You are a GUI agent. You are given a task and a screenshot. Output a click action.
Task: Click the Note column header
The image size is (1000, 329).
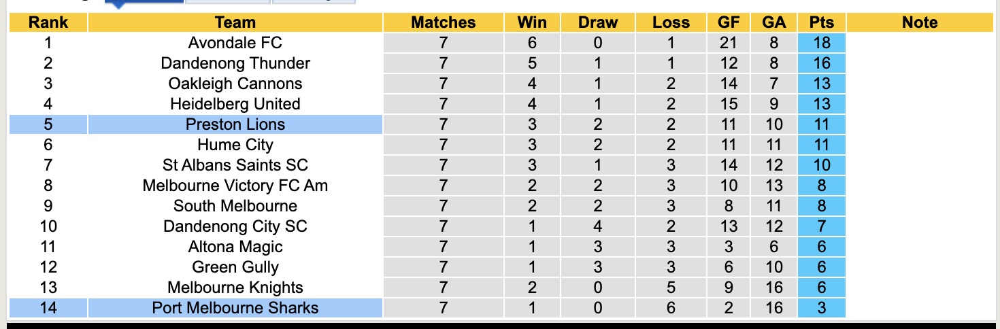pos(920,22)
